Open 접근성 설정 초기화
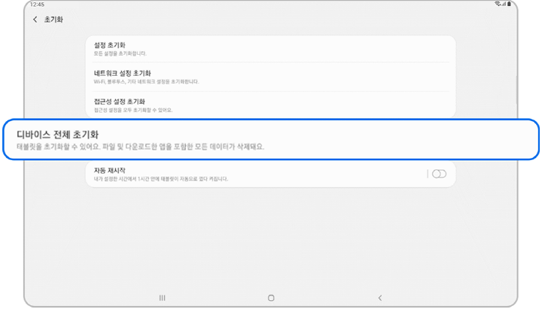Screen dimensions: 542x312 pyautogui.click(x=271, y=105)
